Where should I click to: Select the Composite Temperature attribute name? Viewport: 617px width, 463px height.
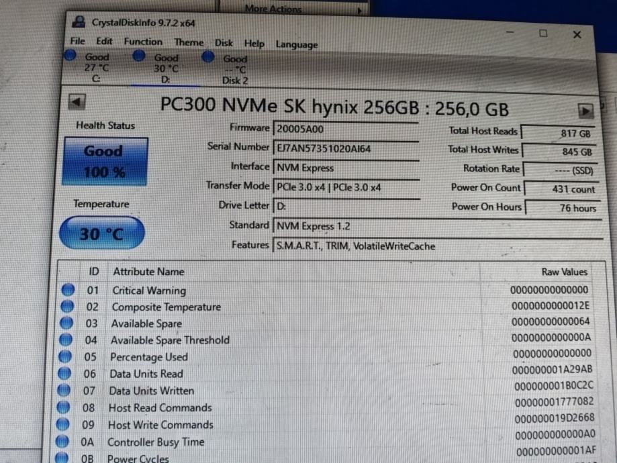click(x=167, y=307)
